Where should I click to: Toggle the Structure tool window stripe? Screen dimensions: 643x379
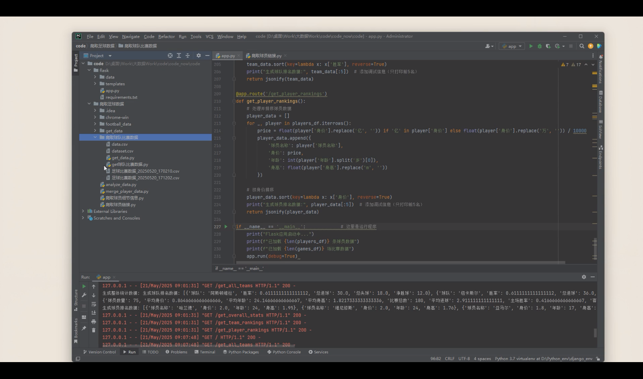76,300
